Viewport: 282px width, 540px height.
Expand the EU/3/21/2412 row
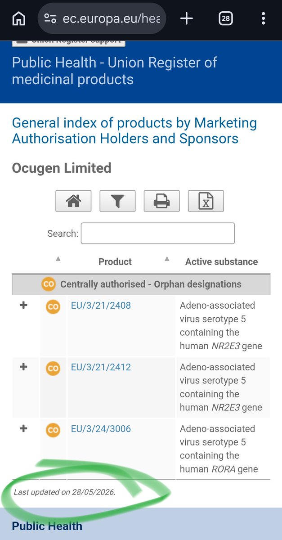[24, 367]
